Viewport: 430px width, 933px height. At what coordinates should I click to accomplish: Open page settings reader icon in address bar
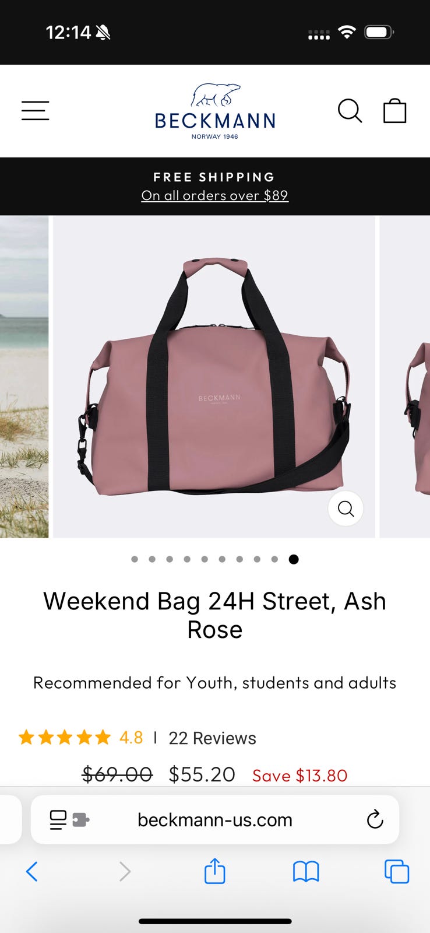coord(58,820)
